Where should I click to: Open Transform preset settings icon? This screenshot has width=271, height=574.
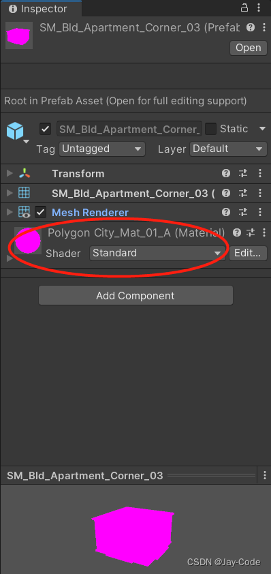[243, 173]
